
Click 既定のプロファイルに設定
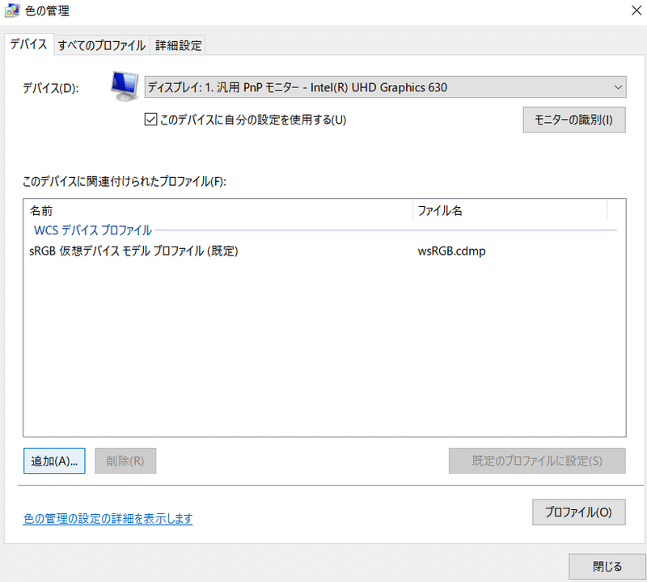coord(537,461)
